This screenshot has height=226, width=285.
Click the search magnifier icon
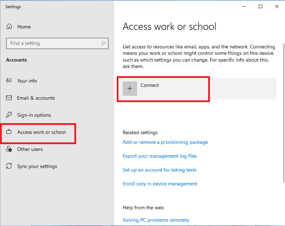pyautogui.click(x=103, y=43)
